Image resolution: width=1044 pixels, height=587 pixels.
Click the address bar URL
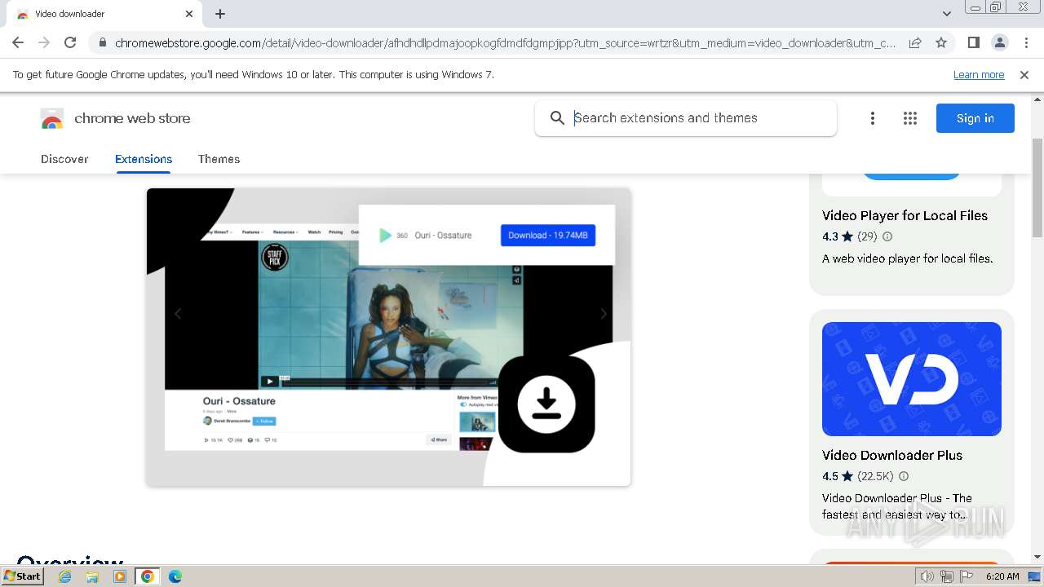coord(506,43)
